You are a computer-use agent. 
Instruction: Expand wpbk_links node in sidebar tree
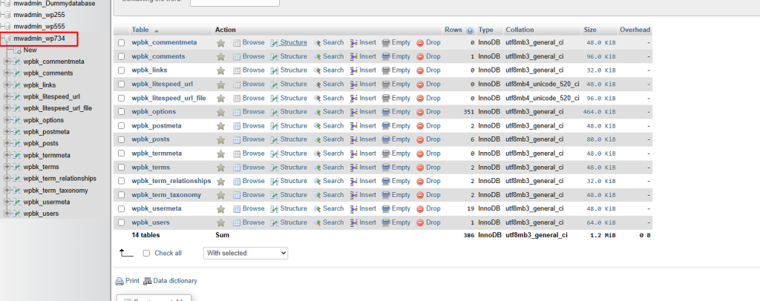(7, 85)
